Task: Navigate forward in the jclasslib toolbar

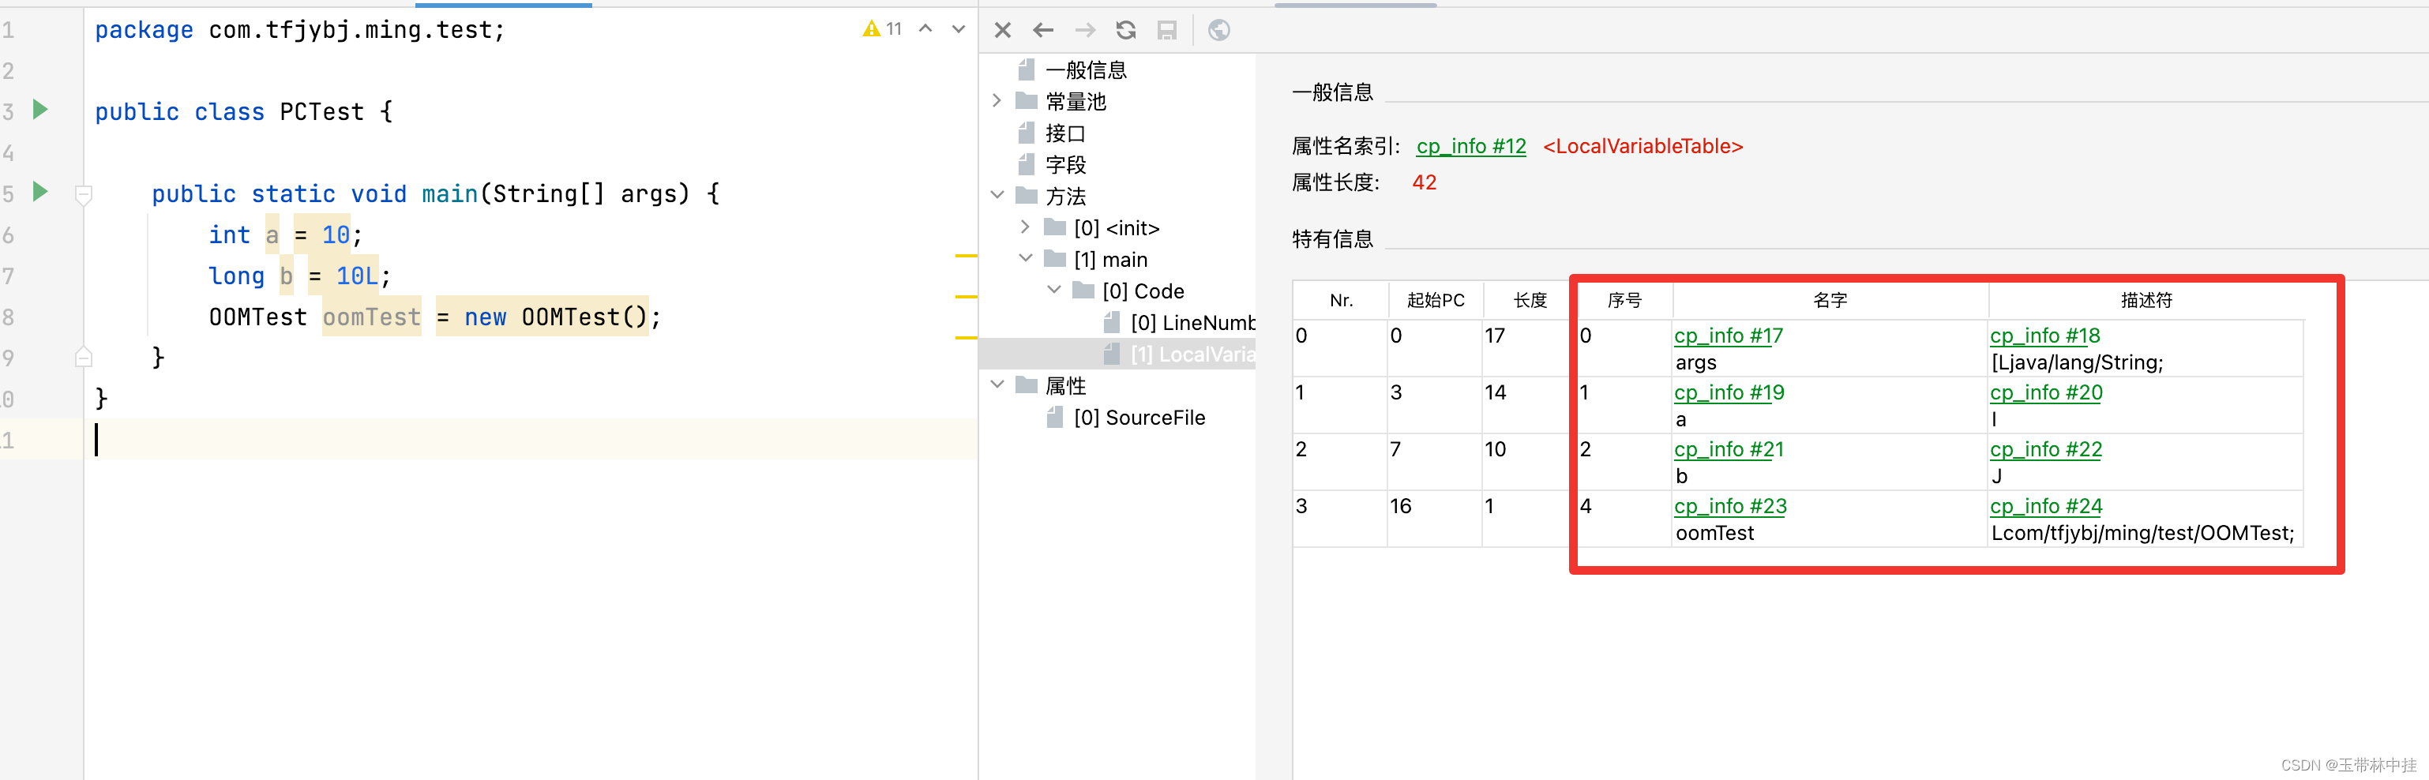Action: pyautogui.click(x=1084, y=29)
